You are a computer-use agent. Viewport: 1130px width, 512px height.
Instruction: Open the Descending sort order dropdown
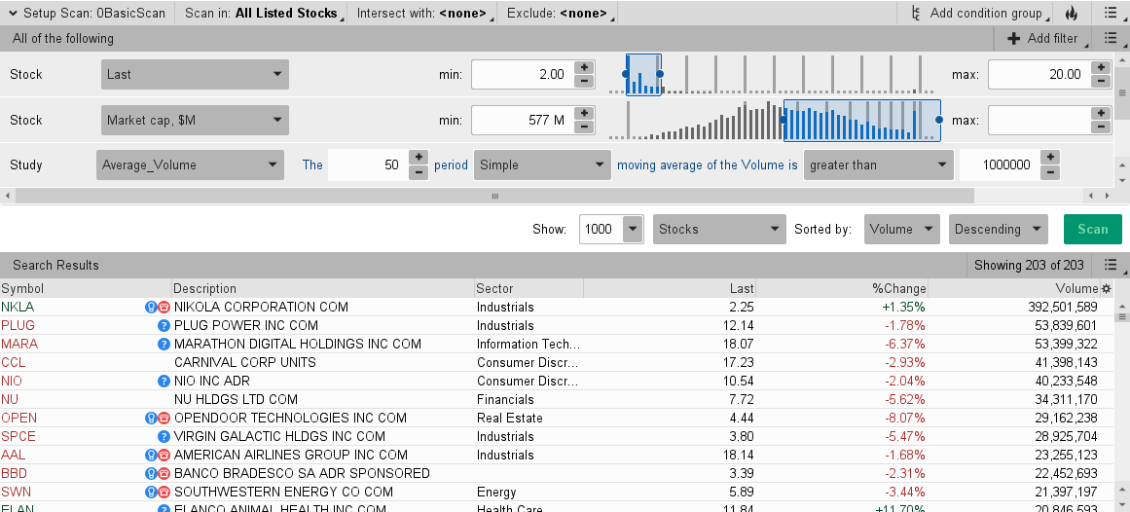coord(999,230)
